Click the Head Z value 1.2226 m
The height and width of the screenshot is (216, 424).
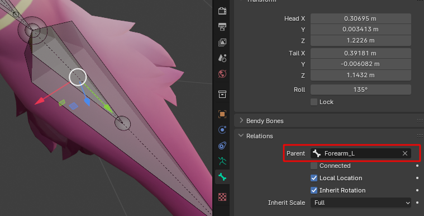point(361,40)
